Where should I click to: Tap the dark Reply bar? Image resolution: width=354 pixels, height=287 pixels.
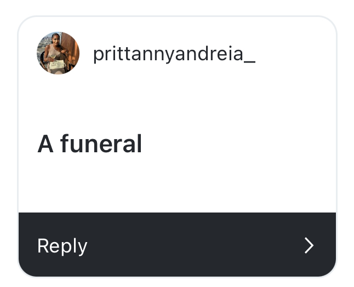coord(177,245)
